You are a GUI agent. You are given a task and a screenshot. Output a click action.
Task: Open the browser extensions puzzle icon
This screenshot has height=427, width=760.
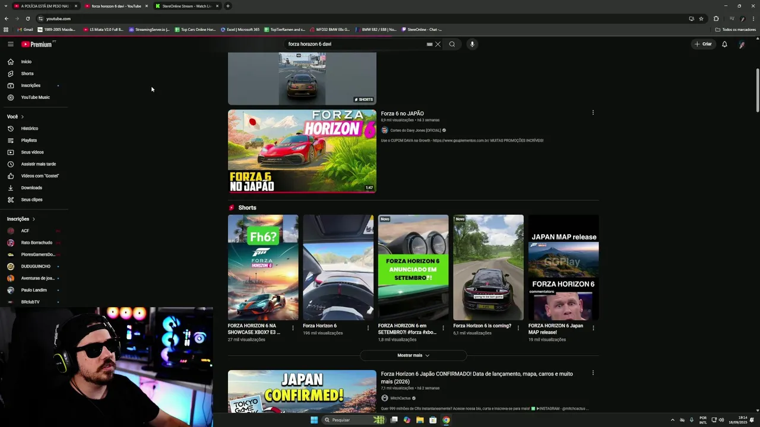click(716, 18)
